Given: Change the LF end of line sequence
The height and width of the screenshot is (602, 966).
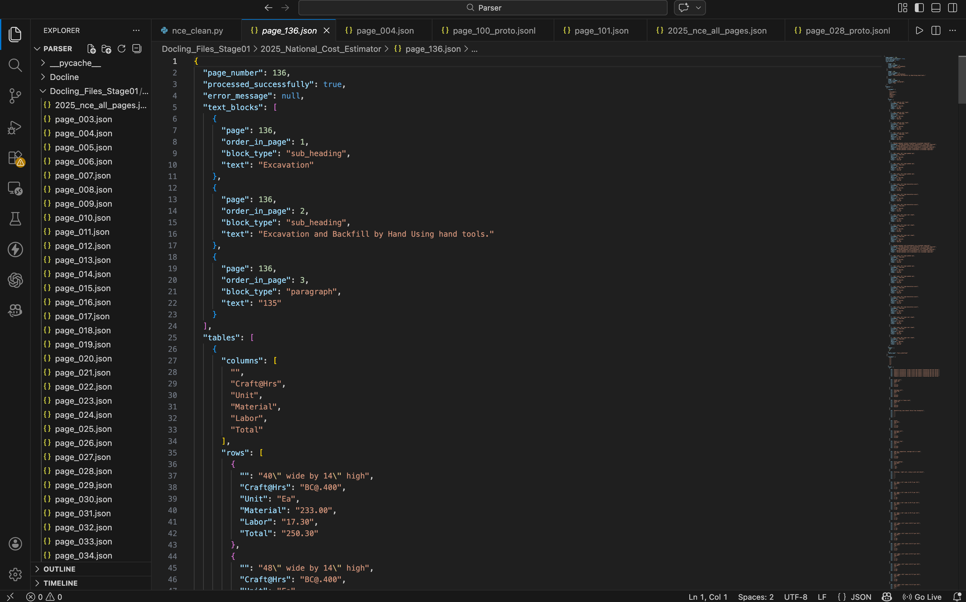Looking at the screenshot, I should [x=822, y=597].
